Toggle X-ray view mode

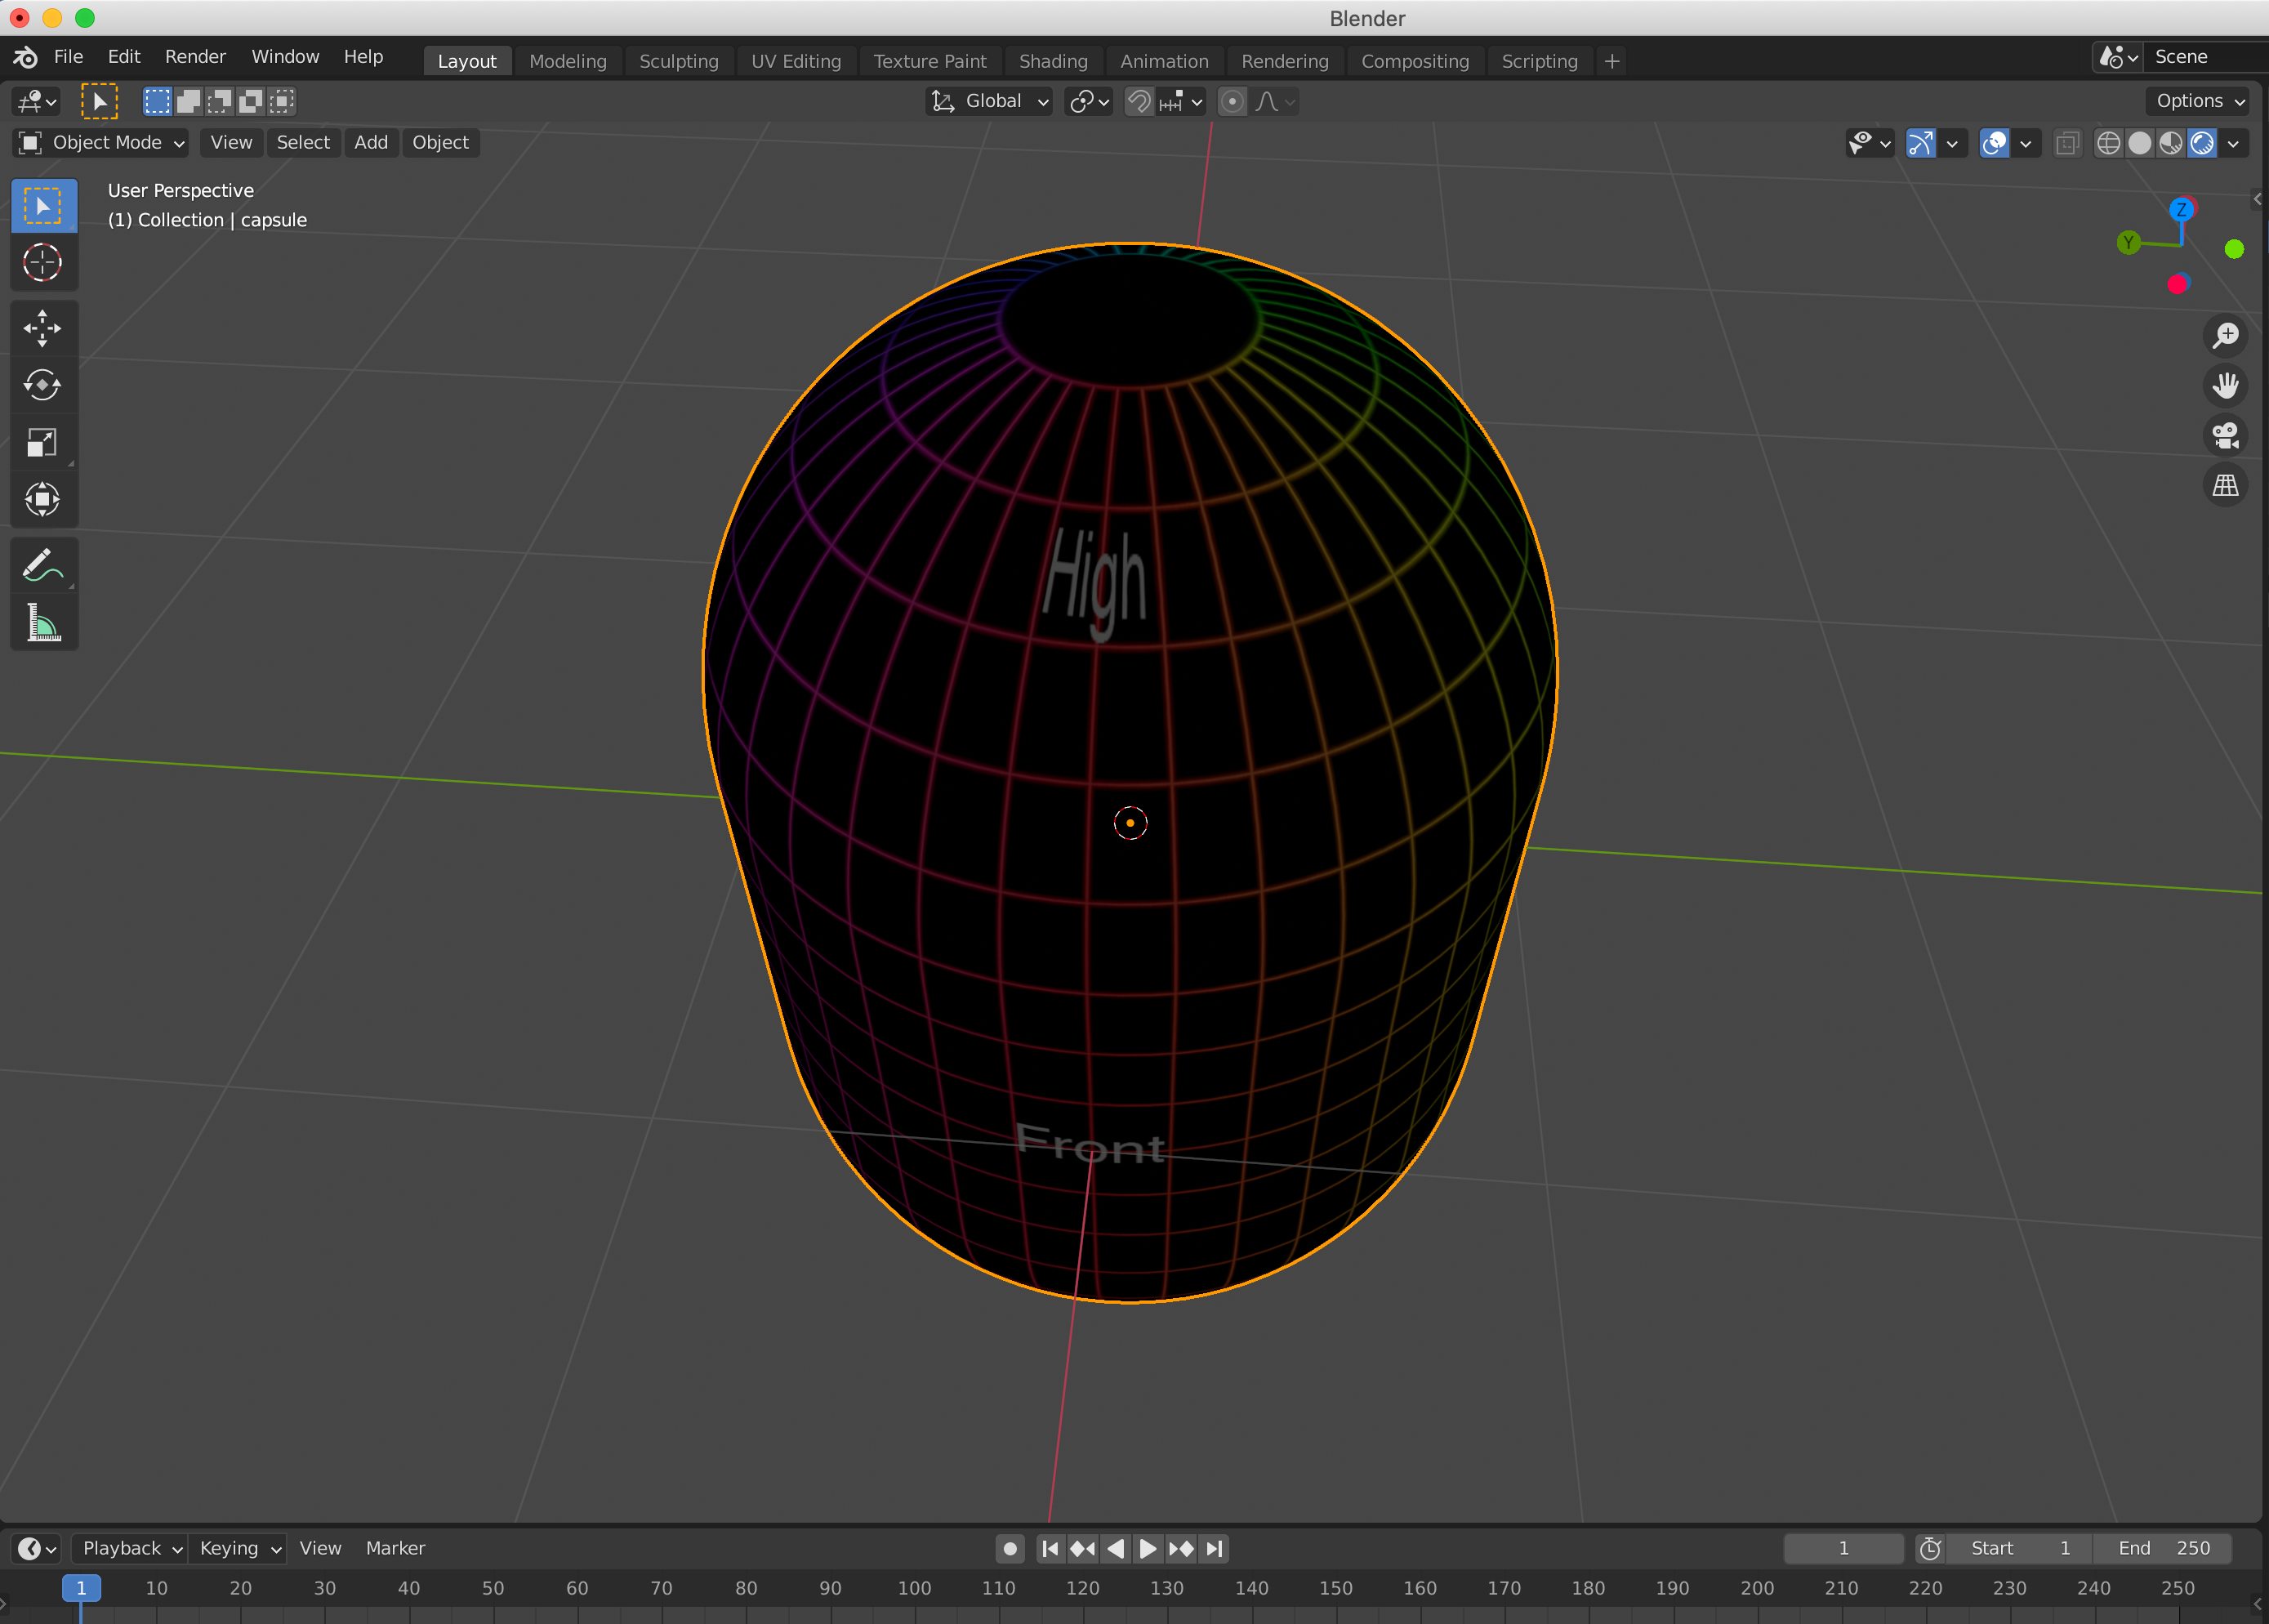click(x=2066, y=143)
